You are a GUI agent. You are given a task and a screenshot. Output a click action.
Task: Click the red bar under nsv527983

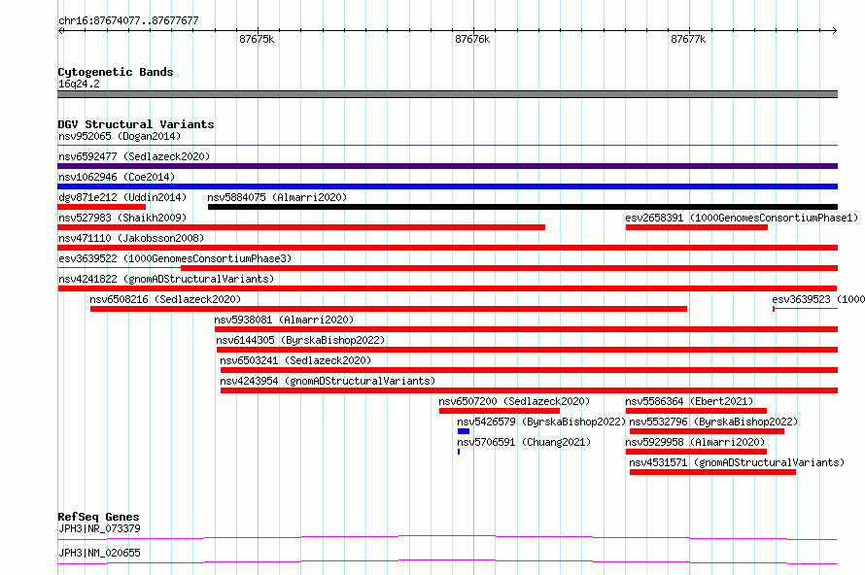(x=301, y=227)
